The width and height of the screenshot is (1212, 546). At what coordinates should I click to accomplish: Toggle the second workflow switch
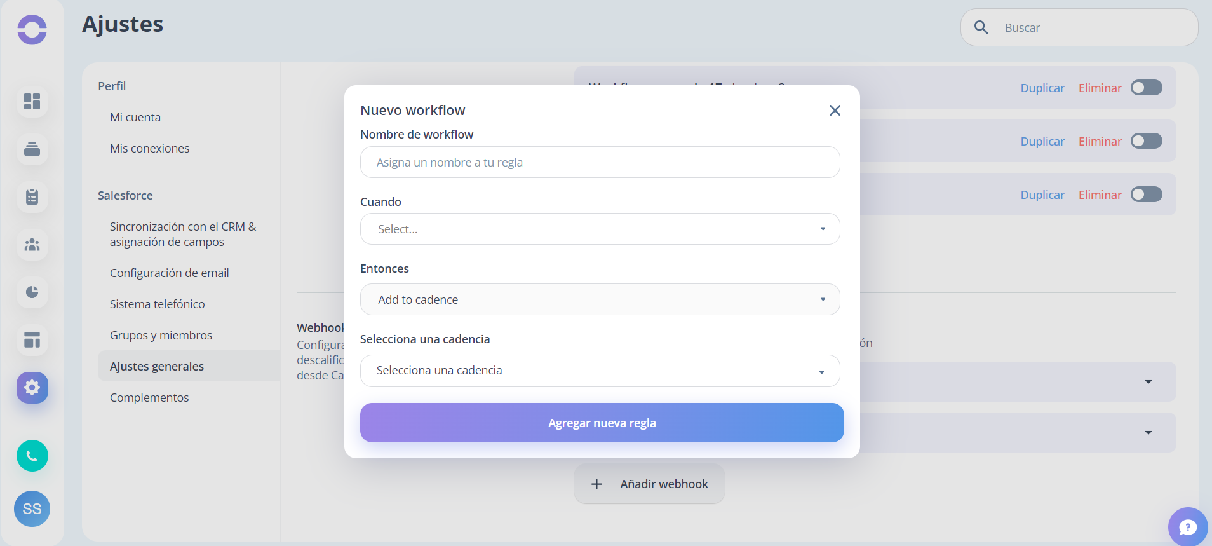click(1147, 141)
